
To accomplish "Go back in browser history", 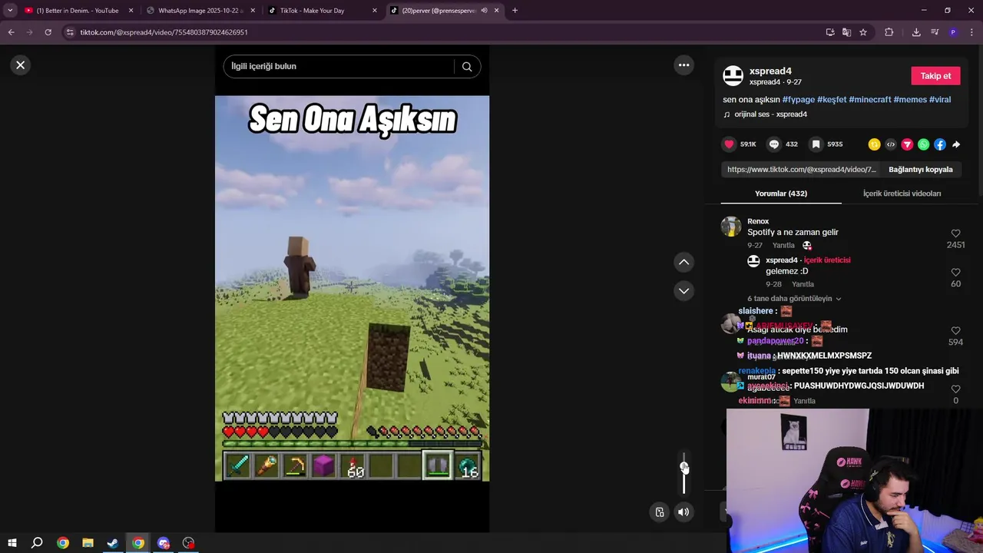I will coord(11,32).
